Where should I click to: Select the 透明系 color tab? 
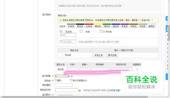pyautogui.click(x=151, y=26)
